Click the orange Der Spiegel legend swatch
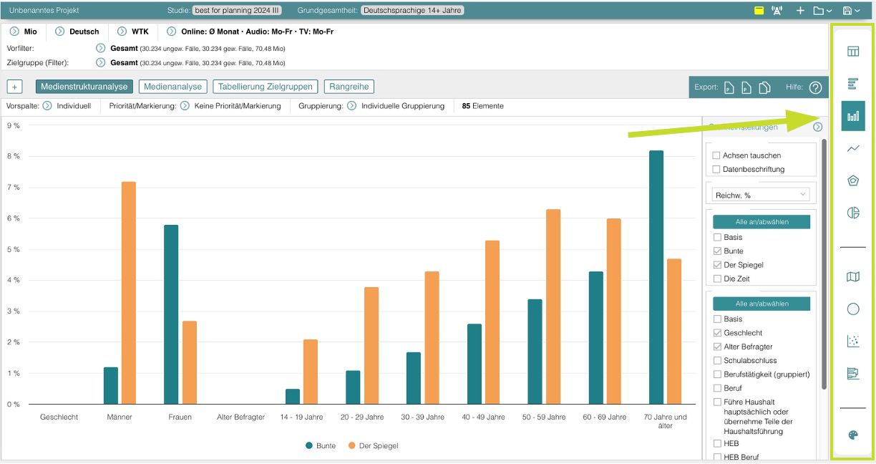 pos(351,445)
